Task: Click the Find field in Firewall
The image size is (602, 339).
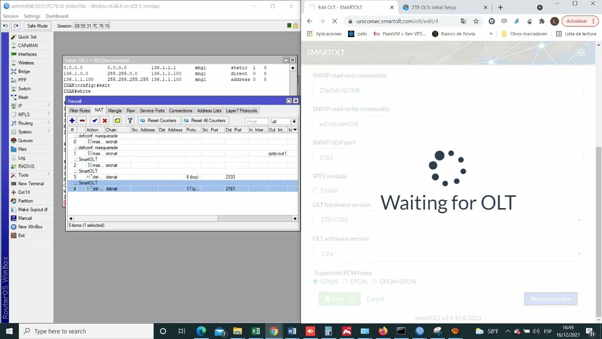Action: (x=257, y=121)
